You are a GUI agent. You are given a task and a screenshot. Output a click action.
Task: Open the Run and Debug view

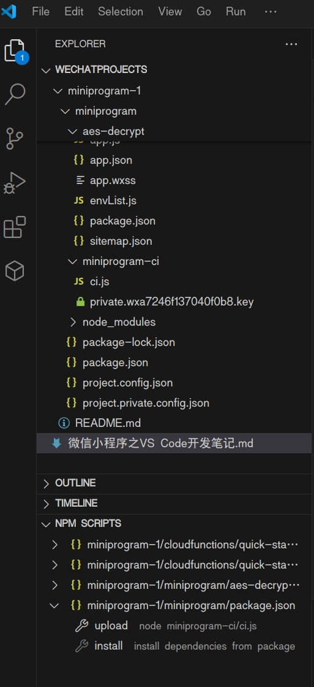point(15,183)
